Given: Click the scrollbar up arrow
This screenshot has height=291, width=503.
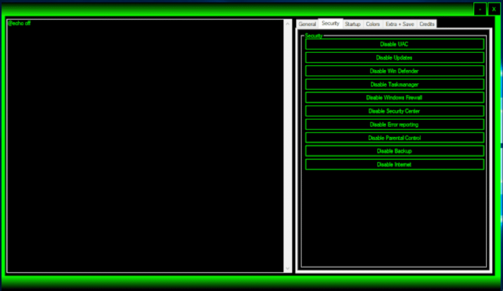Looking at the screenshot, I should (287, 22).
